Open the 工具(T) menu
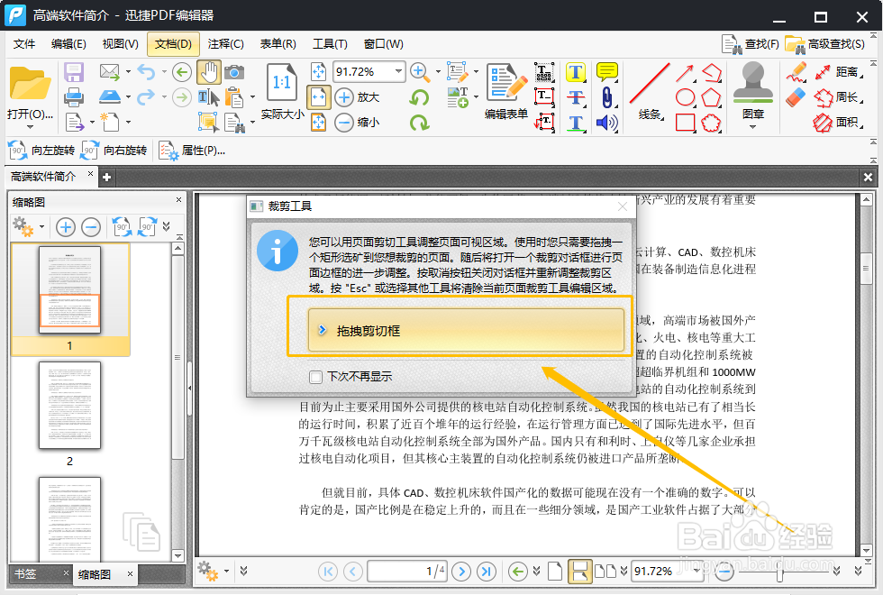The image size is (883, 595). tap(330, 44)
